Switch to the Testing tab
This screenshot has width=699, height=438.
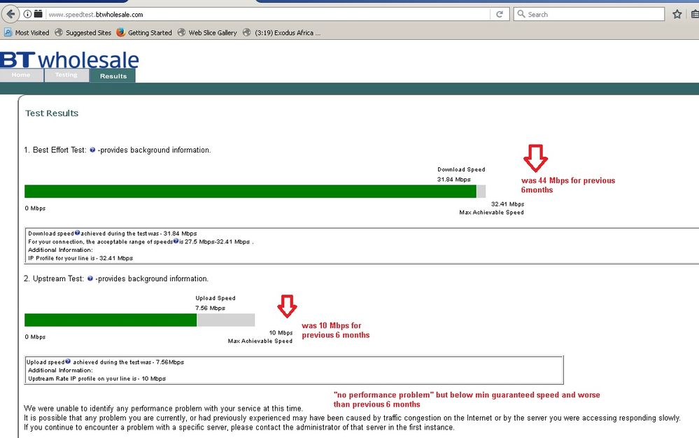pos(66,75)
